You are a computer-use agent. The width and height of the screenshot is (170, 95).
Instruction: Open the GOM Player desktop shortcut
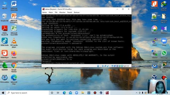pyautogui.click(x=5, y=54)
